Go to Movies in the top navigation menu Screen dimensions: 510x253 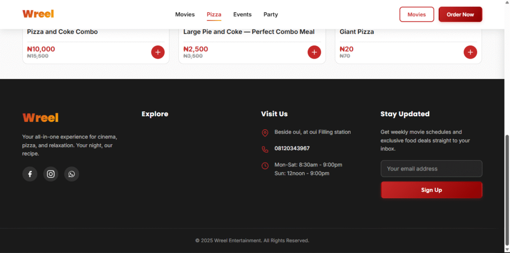tap(185, 14)
